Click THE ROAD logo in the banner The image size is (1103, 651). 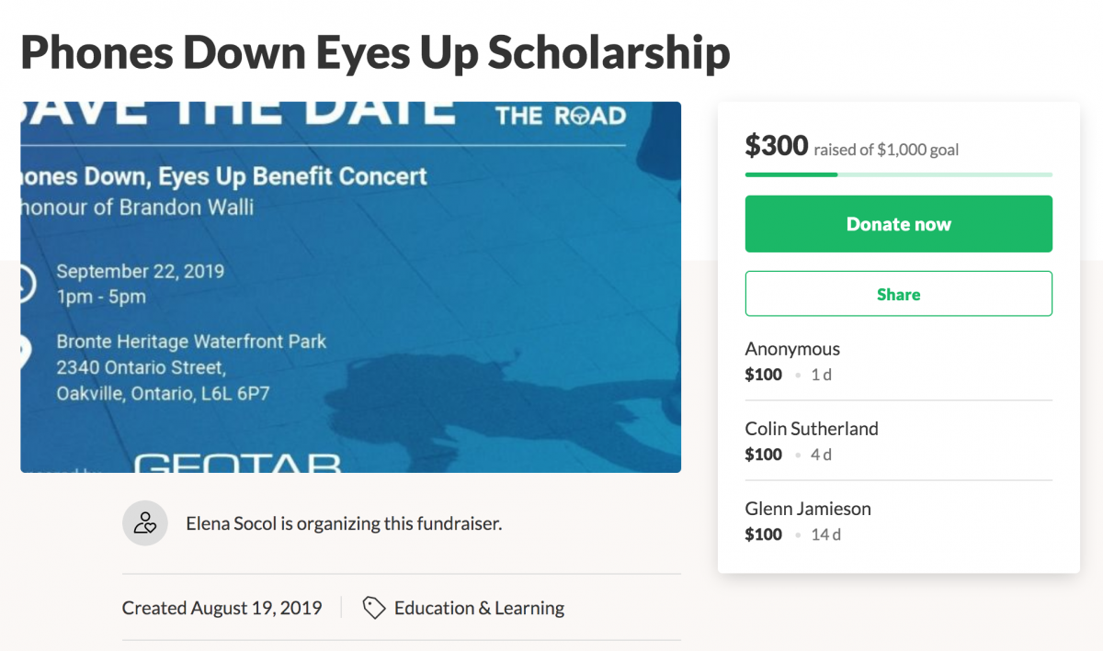[x=561, y=116]
